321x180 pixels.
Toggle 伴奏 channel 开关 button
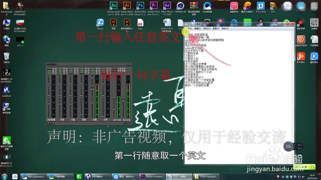(x=60, y=73)
